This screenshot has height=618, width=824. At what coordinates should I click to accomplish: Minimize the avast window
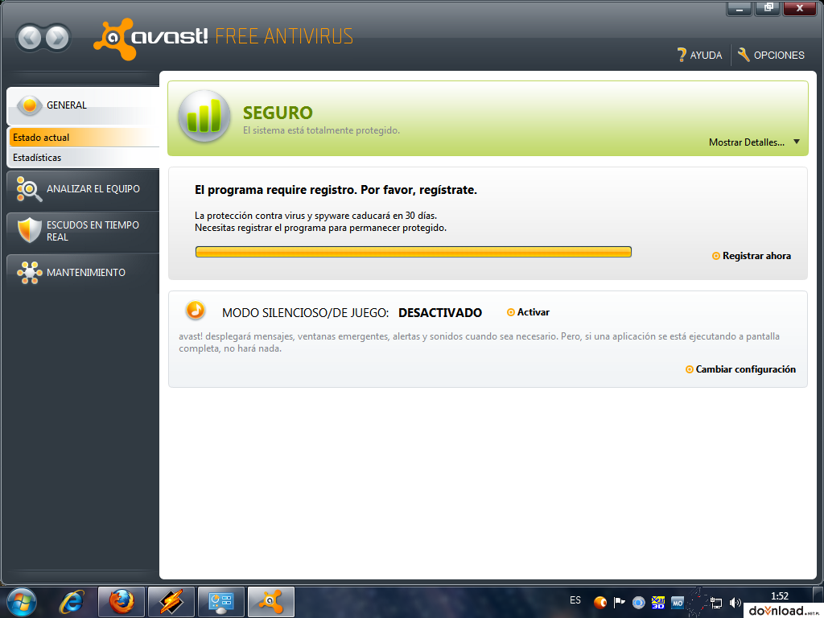click(740, 8)
